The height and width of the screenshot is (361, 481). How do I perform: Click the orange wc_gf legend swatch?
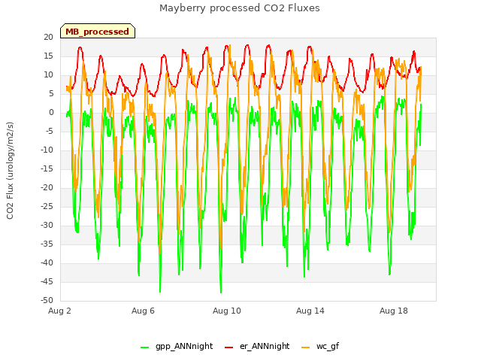pyautogui.click(x=306, y=347)
